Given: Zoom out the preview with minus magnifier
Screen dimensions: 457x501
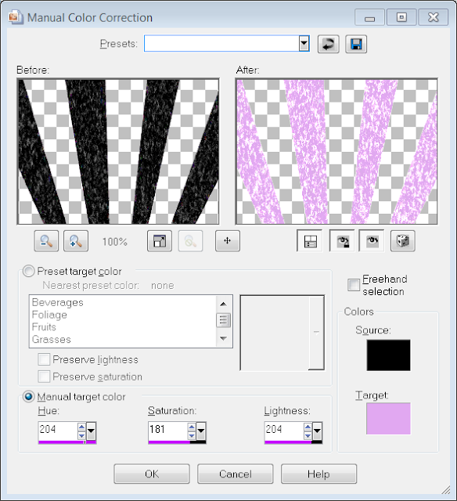Looking at the screenshot, I should click(46, 241).
